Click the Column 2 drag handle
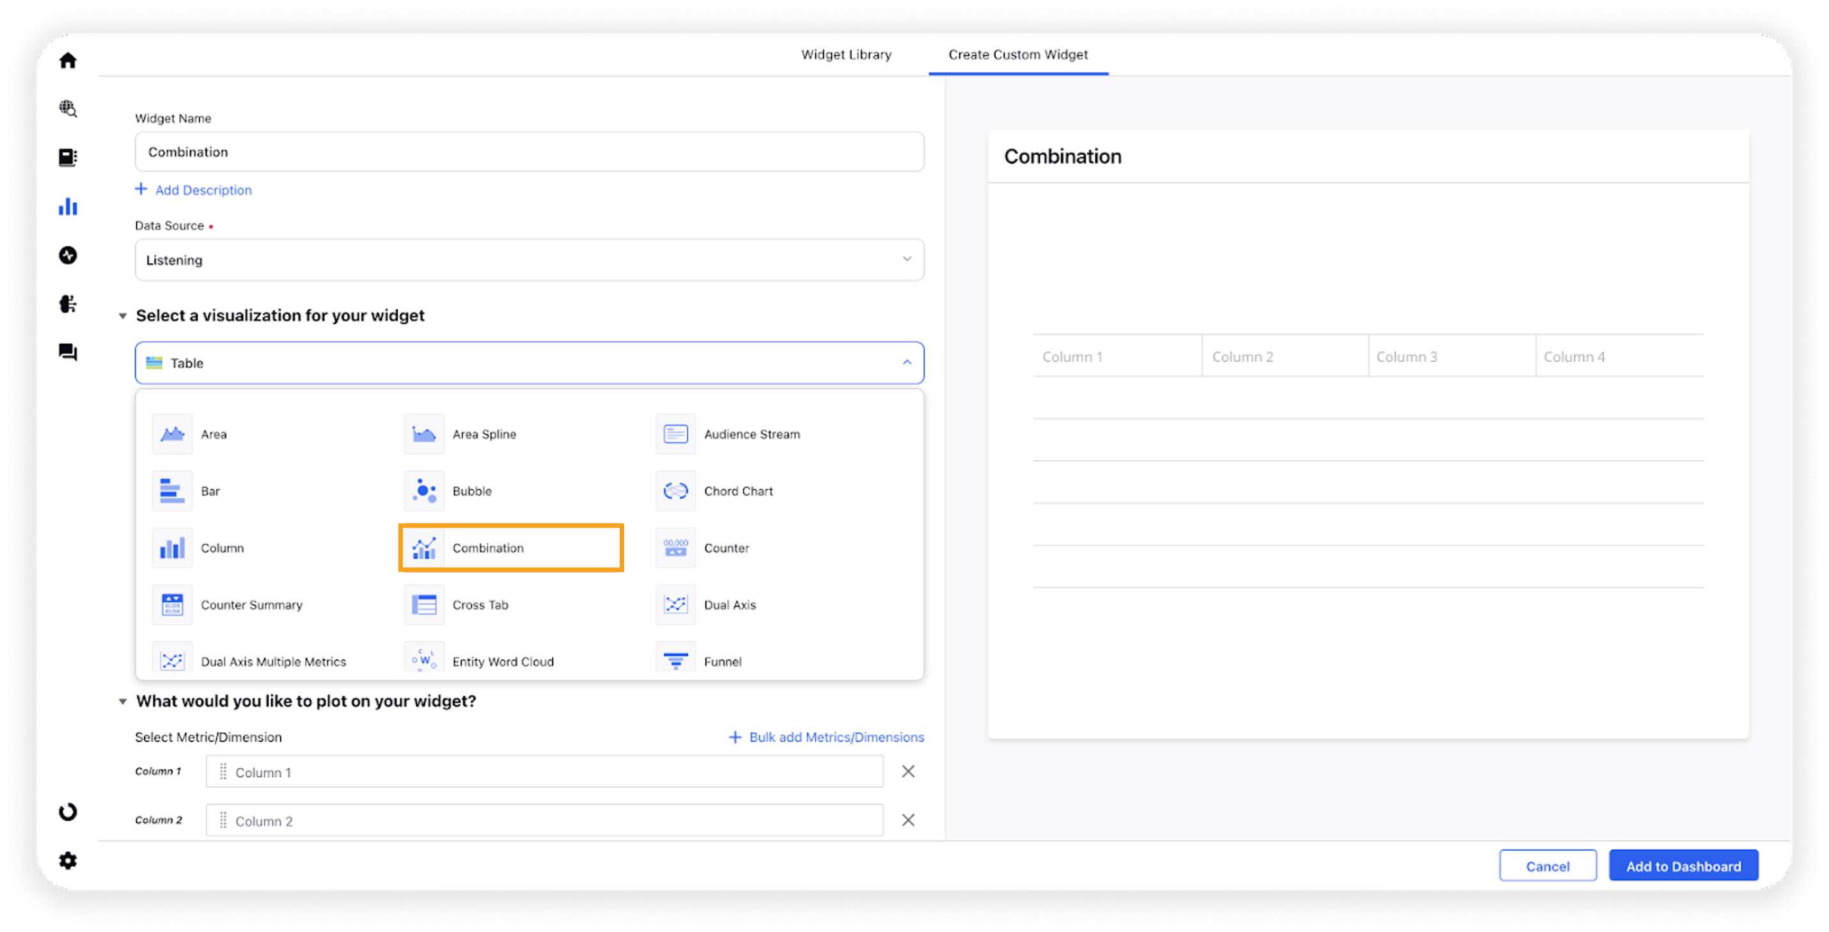The image size is (1829, 932). [223, 821]
